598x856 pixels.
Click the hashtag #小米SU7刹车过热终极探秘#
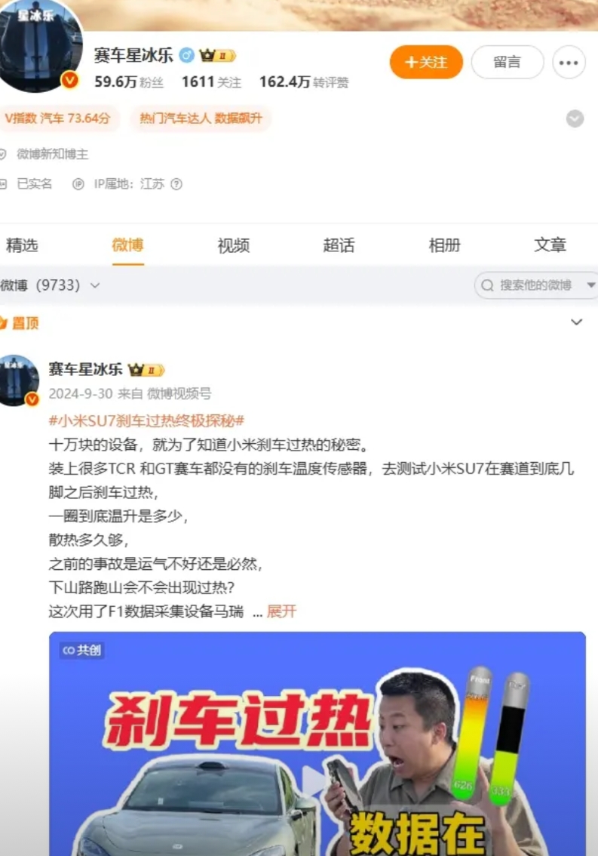pyautogui.click(x=146, y=420)
